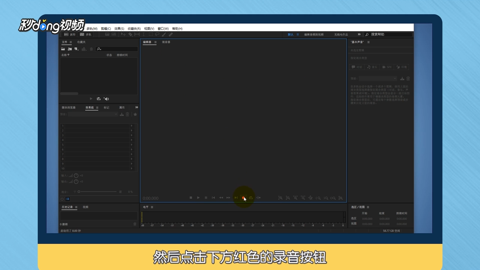Open the 窗口(W) menu
The height and width of the screenshot is (270, 480).
[163, 28]
